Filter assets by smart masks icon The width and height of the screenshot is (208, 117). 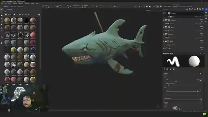click(11, 14)
